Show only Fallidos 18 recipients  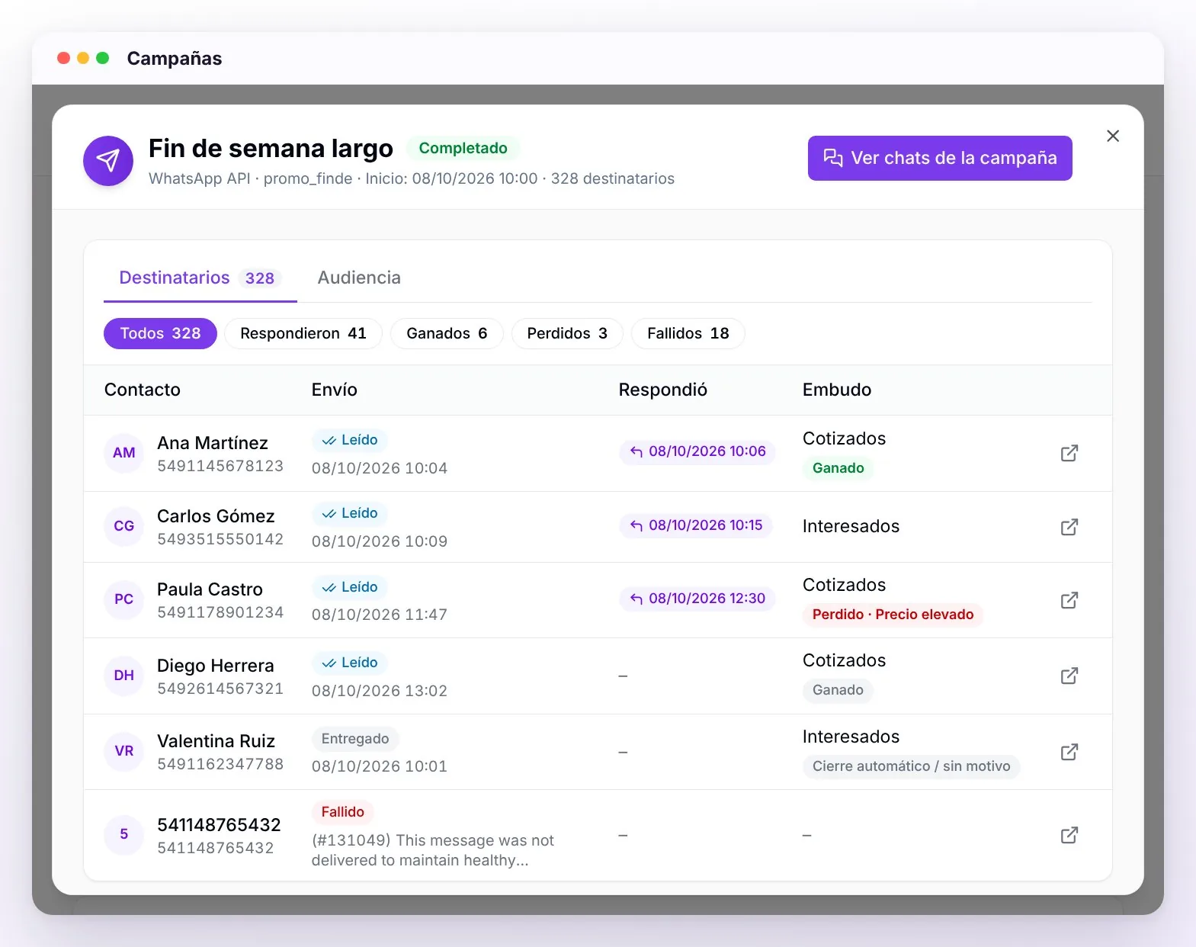click(688, 333)
